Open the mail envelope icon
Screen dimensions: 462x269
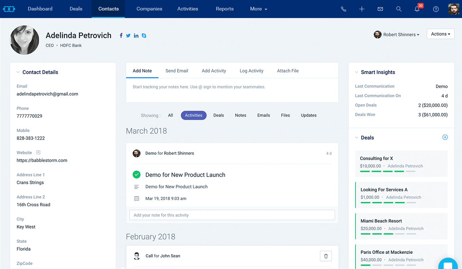[380, 9]
